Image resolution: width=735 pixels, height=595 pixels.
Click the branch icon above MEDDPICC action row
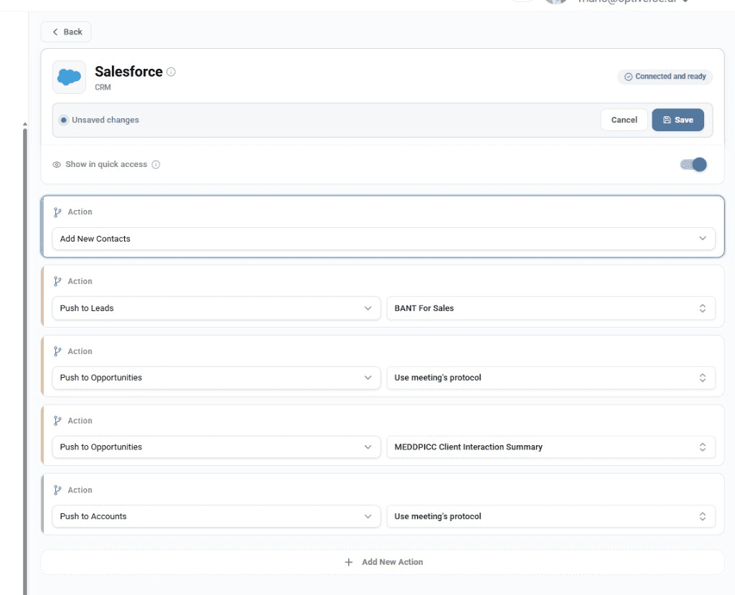tap(57, 420)
